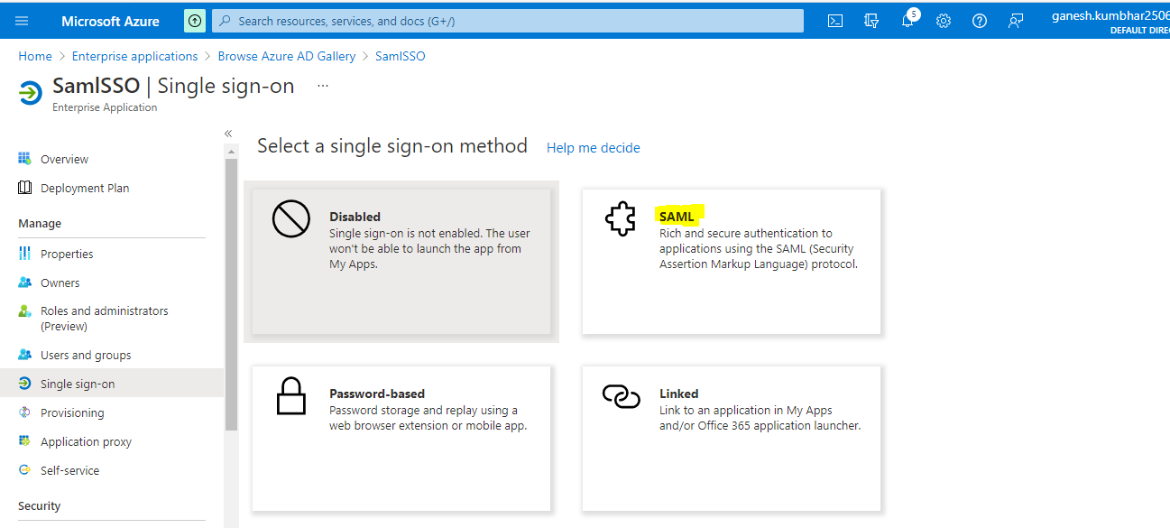Click the Security section heading in left menu
This screenshot has width=1170, height=528.
[40, 505]
